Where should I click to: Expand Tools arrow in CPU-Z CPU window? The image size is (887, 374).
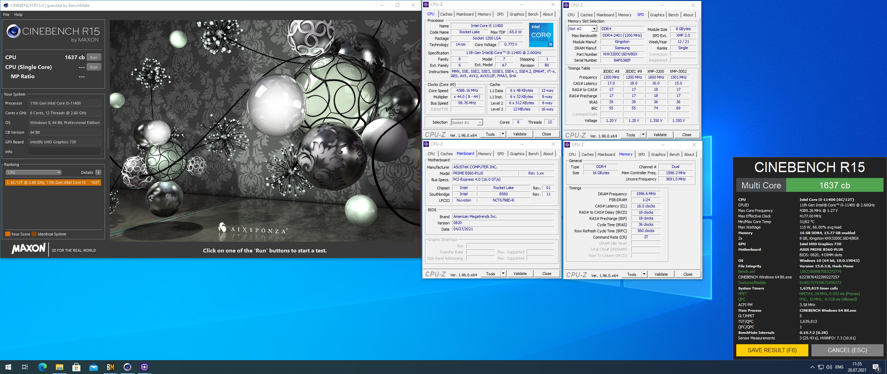point(503,134)
